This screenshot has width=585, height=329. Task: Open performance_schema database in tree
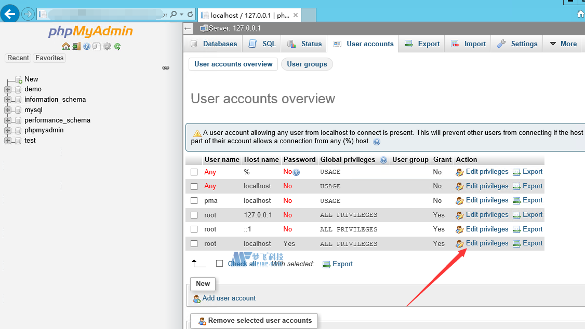[x=57, y=120]
